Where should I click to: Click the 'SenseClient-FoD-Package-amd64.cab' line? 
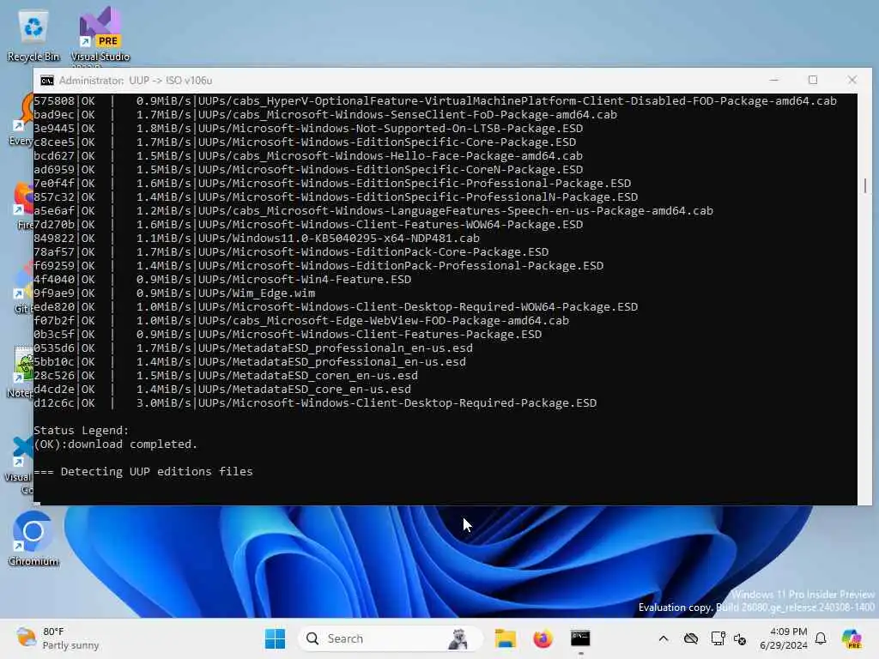pos(325,114)
